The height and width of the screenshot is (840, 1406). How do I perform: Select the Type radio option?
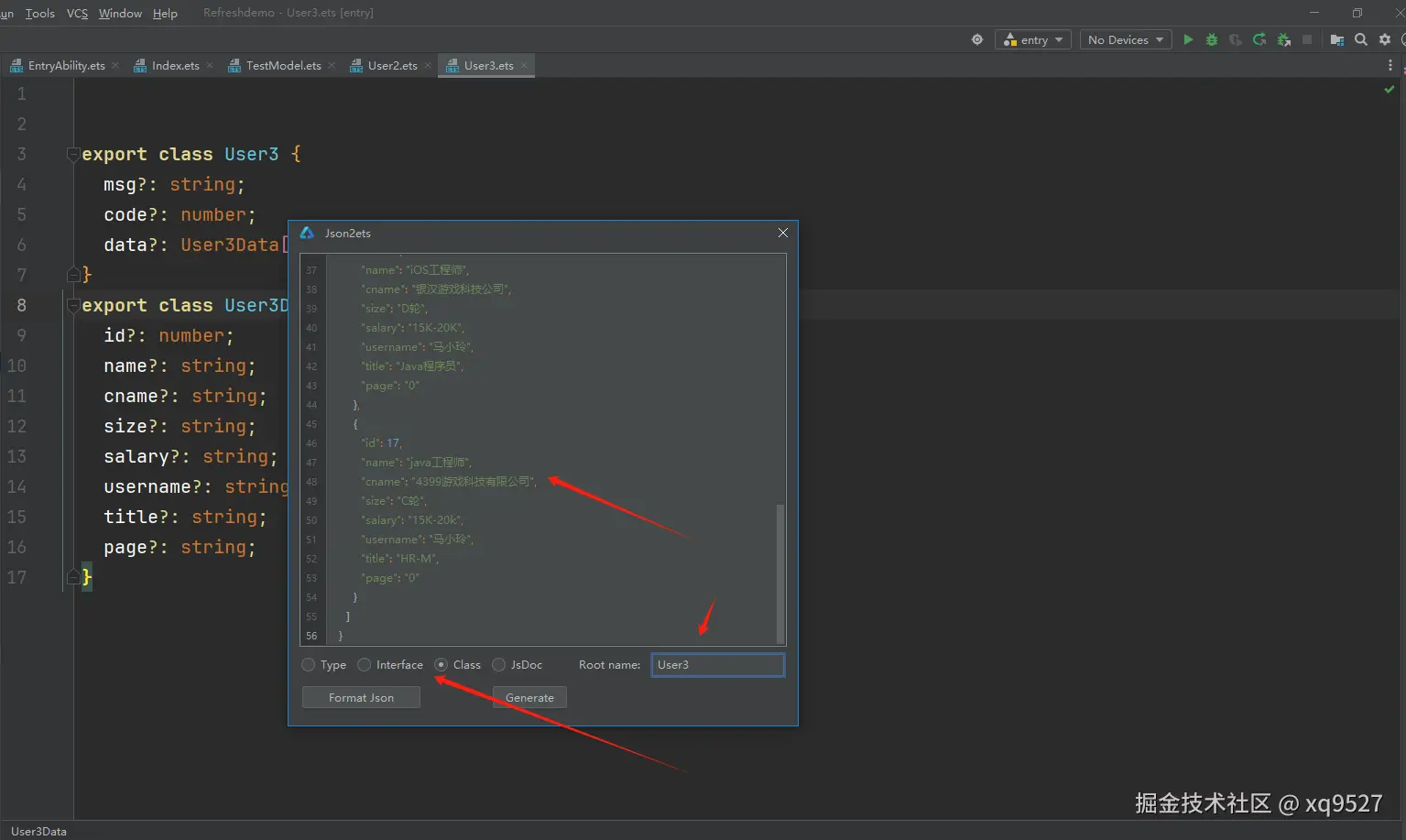point(308,665)
